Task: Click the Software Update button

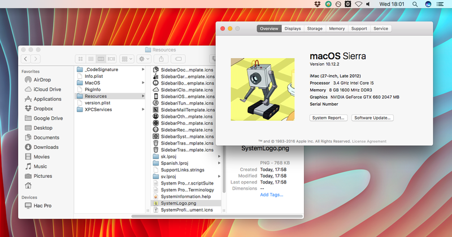Action: tap(372, 118)
